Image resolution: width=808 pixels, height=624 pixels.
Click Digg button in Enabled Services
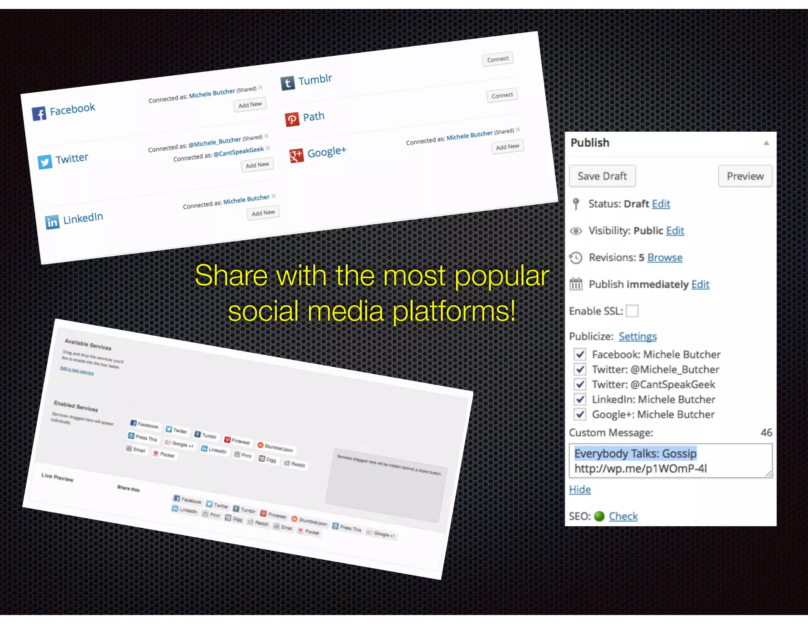coord(267,459)
